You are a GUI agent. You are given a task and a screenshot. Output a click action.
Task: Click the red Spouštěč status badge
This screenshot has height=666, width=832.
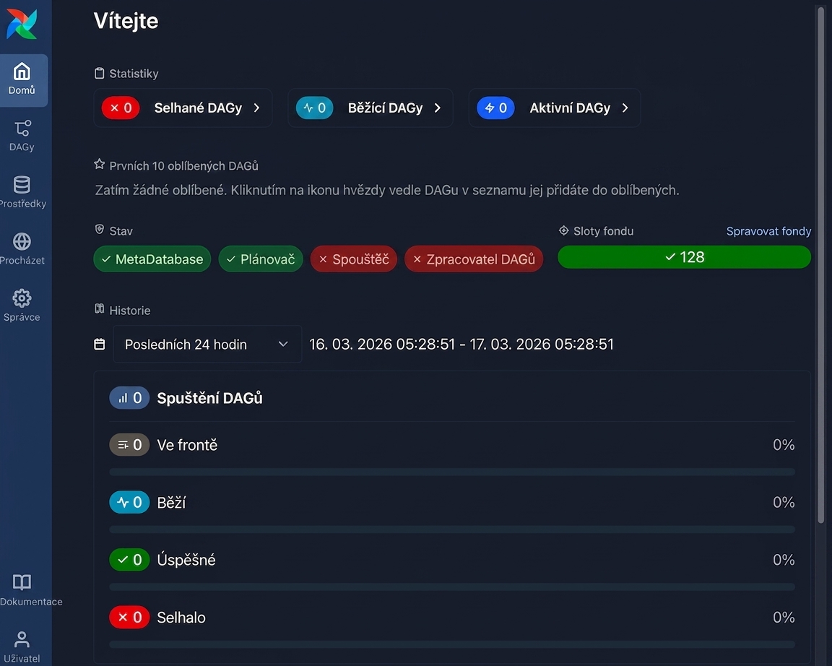point(354,259)
